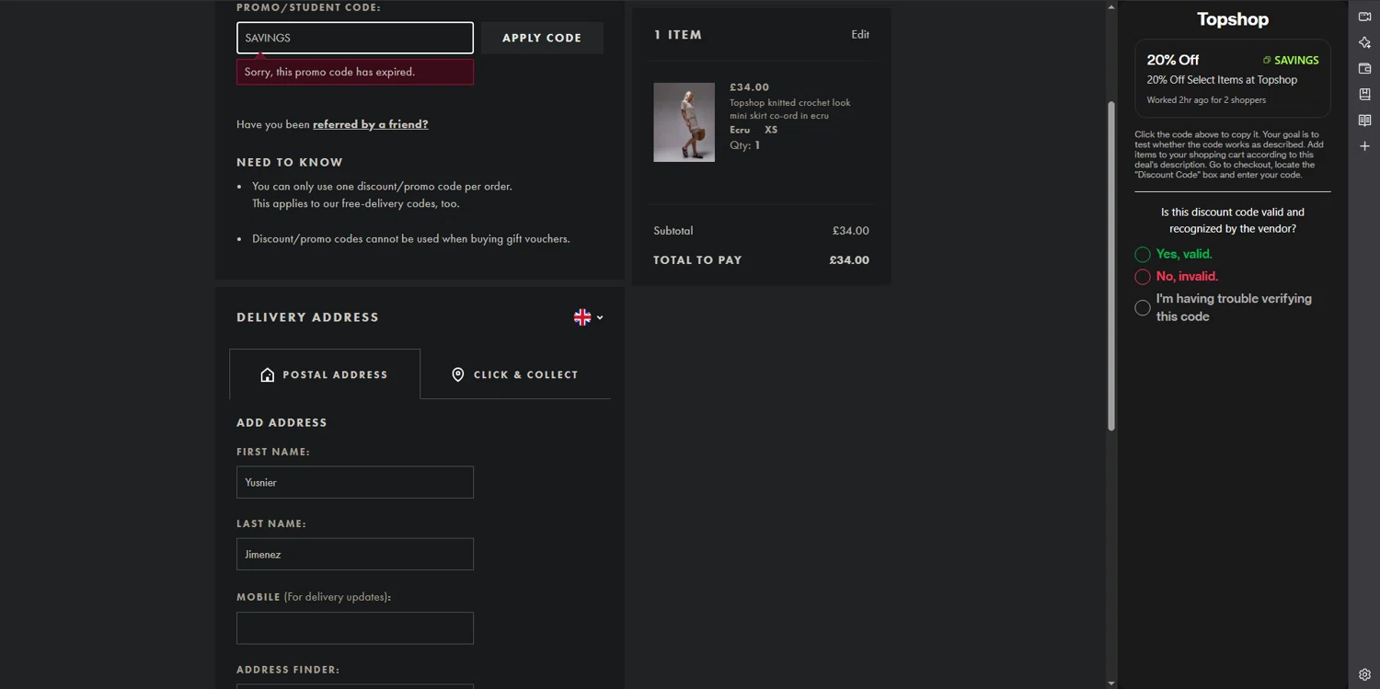This screenshot has height=689, width=1380.
Task: Click the green SAVINGS code text
Action: (1296, 61)
